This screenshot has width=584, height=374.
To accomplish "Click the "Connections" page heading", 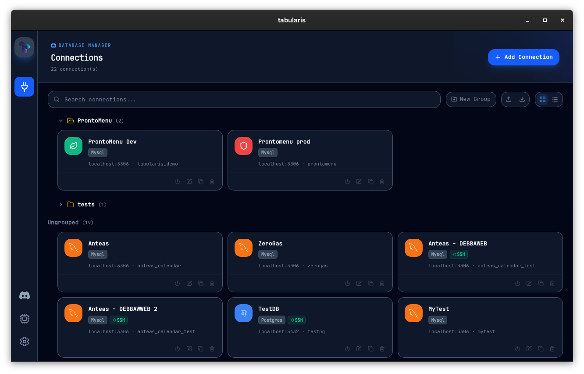I will [77, 58].
